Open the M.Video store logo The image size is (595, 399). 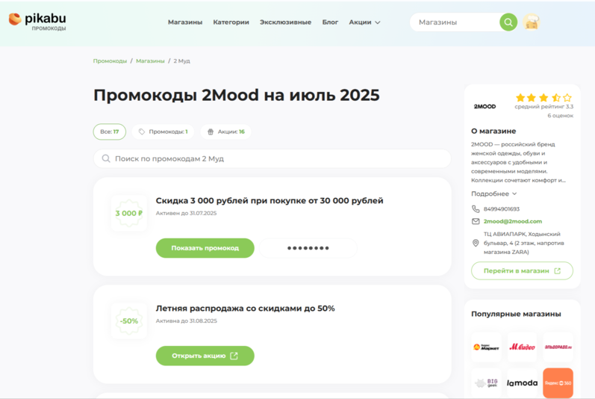pos(522,347)
